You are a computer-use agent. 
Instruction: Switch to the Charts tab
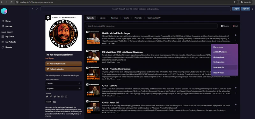pyautogui.click(x=126, y=18)
